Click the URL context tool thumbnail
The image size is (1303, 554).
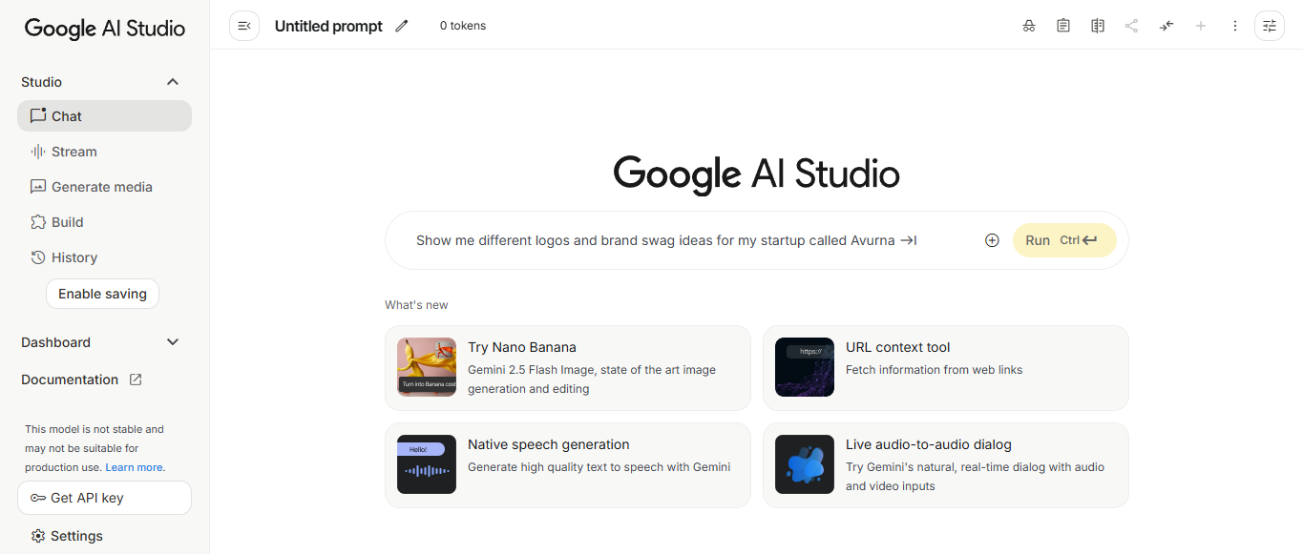(805, 367)
